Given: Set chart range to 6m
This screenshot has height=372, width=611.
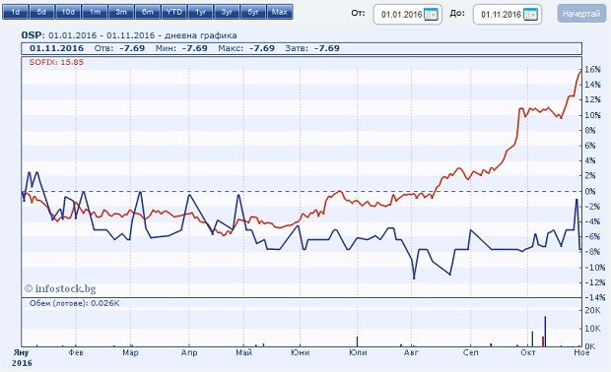Looking at the screenshot, I should pyautogui.click(x=148, y=12).
